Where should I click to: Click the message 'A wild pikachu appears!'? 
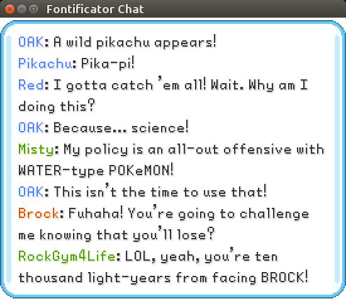(135, 42)
